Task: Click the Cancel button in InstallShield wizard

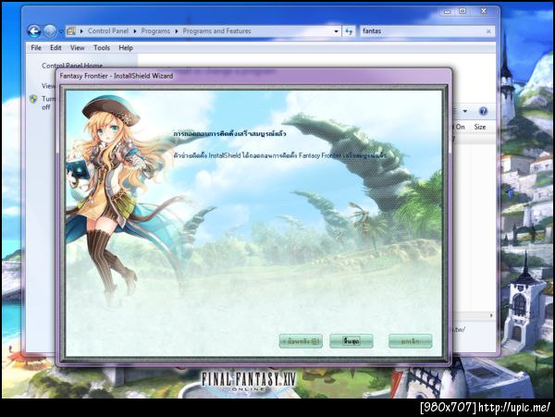Action: [x=410, y=341]
